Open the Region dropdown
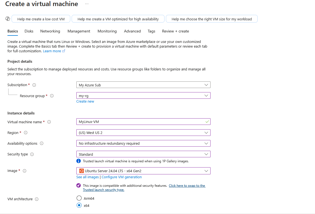 pyautogui.click(x=143, y=133)
